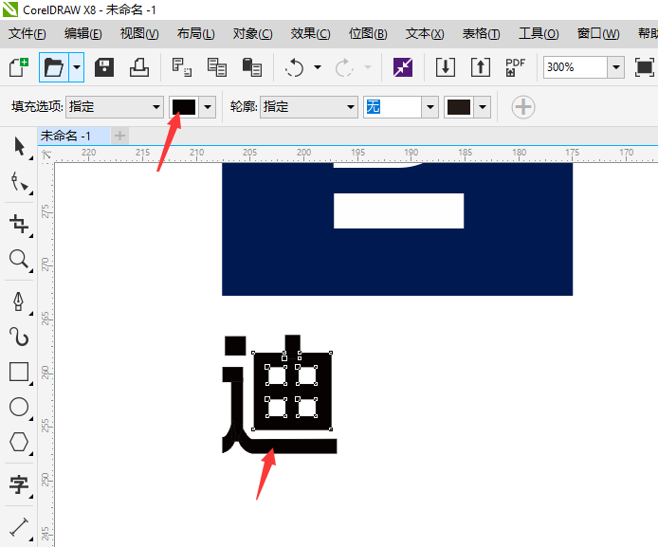This screenshot has width=658, height=547.
Task: Click the white rectangle inside blue shape
Action: coord(398,211)
